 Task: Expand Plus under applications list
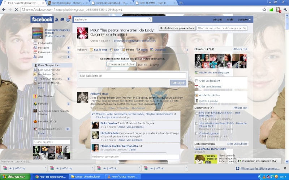[41, 133]
